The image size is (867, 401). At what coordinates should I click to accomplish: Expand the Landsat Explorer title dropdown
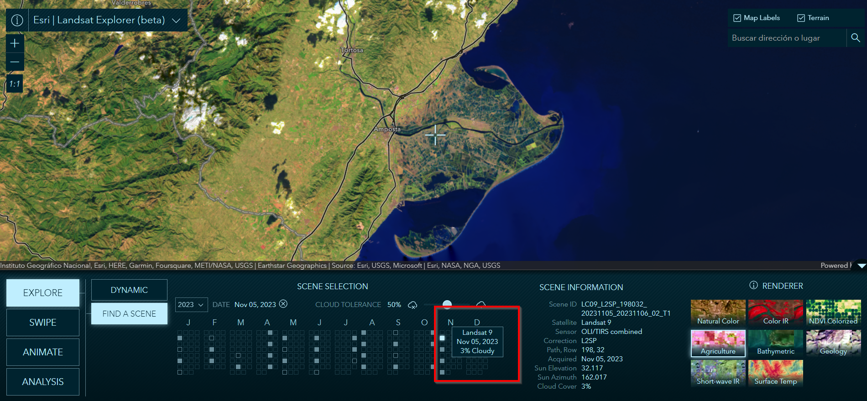176,21
